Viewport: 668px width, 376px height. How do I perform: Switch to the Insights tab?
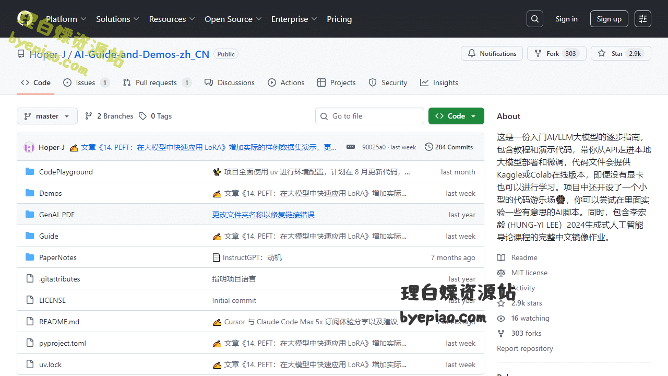click(x=439, y=83)
